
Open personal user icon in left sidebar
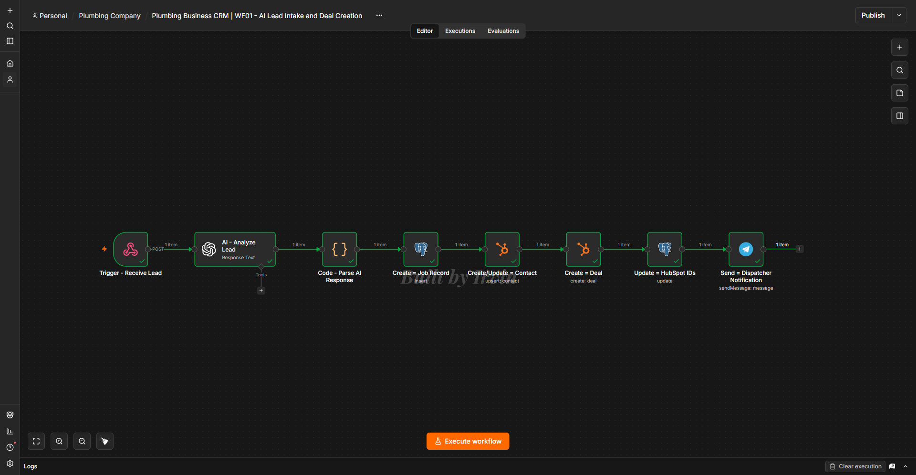(10, 80)
